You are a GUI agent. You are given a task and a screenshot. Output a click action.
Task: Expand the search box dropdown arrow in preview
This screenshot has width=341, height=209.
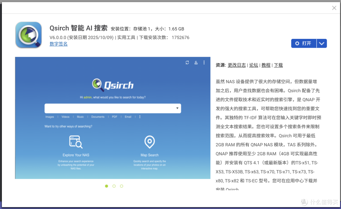click(177, 108)
